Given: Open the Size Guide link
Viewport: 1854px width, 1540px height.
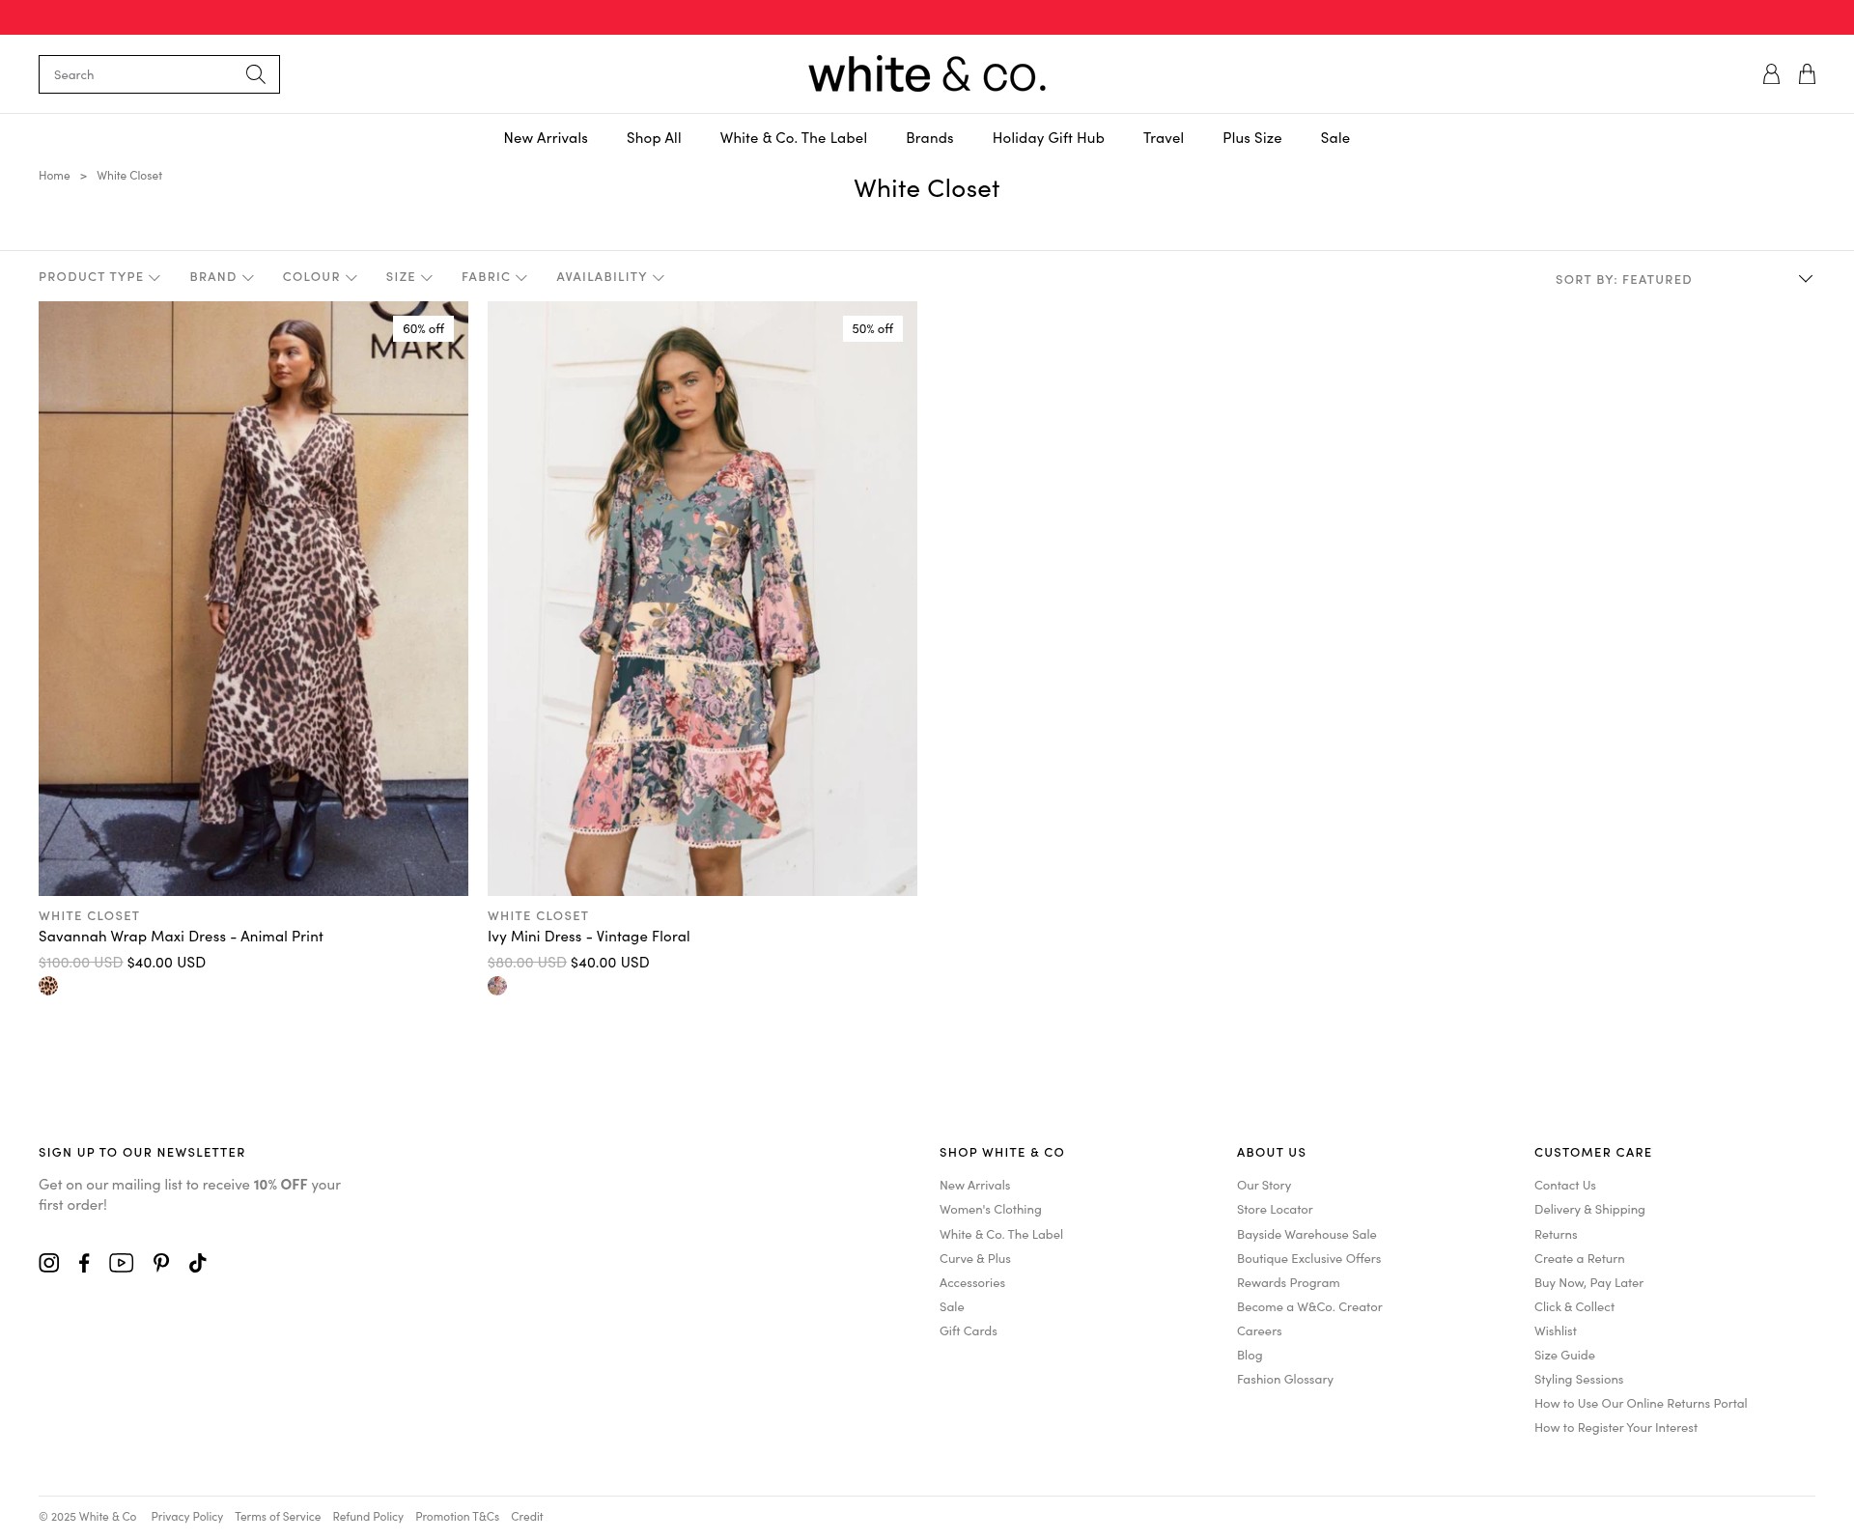Looking at the screenshot, I should tap(1564, 1356).
